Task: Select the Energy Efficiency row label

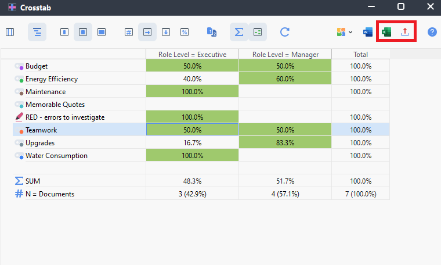Action: [52, 79]
